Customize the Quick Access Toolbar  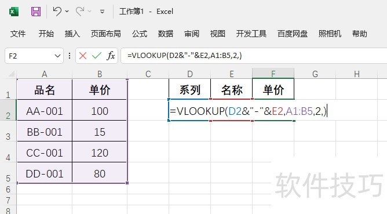102,12
